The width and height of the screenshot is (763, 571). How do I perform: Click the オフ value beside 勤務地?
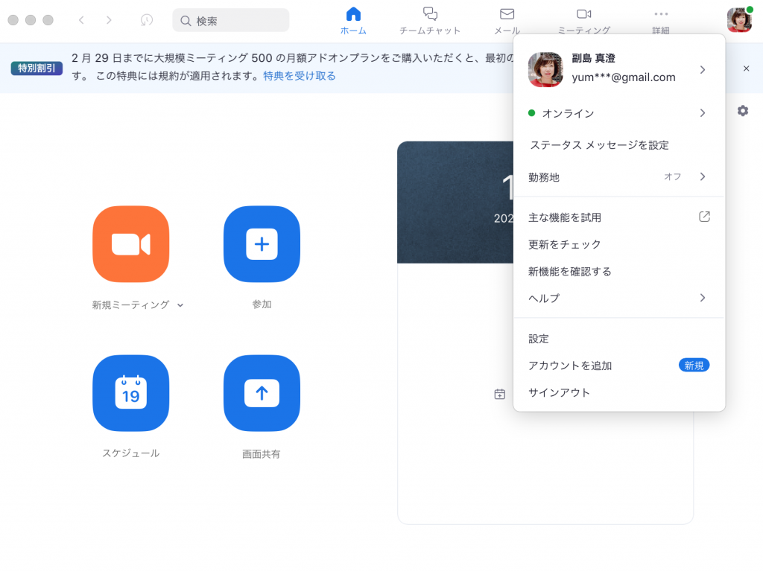(673, 176)
